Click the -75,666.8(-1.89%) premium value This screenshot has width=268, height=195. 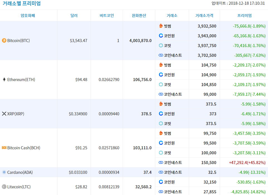pyautogui.click(x=249, y=26)
